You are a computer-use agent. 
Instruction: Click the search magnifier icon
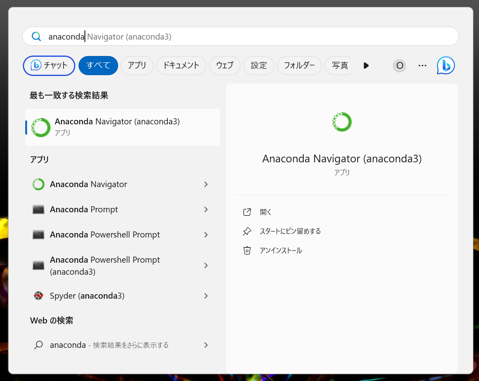36,36
